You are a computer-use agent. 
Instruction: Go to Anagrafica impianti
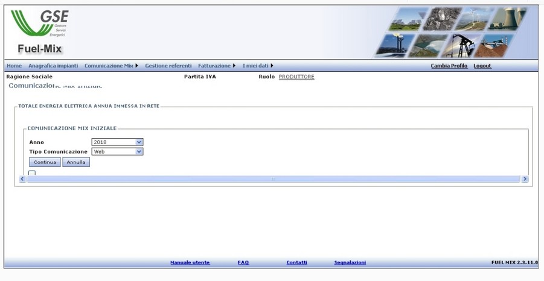click(53, 66)
